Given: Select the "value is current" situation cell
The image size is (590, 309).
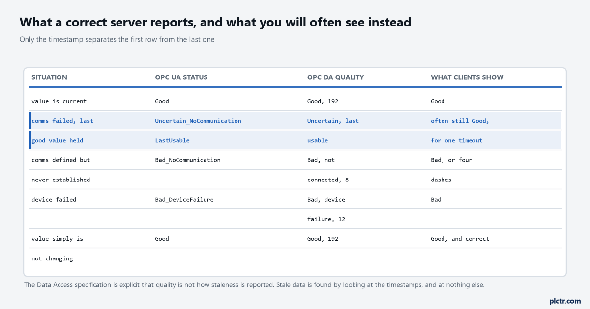Looking at the screenshot, I should point(59,101).
